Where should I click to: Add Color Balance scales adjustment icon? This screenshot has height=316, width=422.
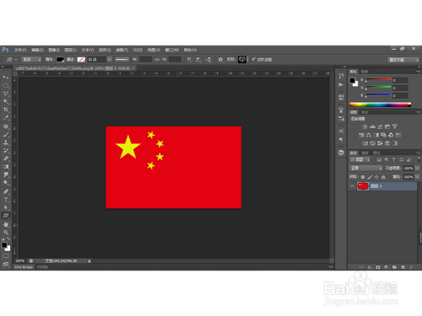(369, 135)
